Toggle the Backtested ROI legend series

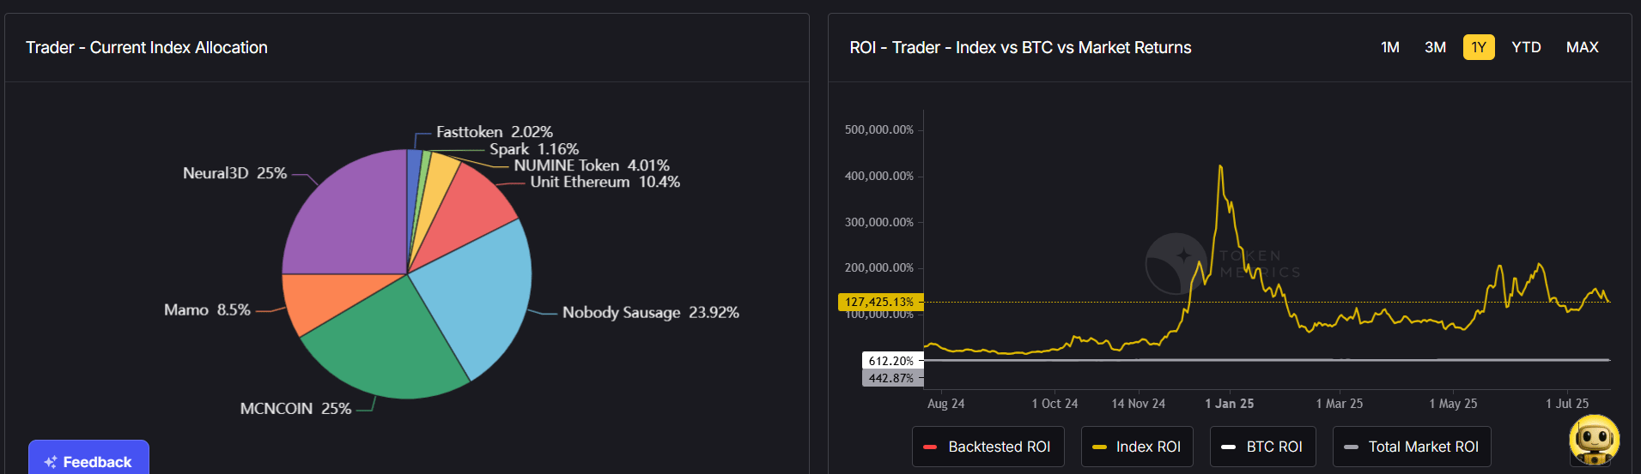point(988,447)
